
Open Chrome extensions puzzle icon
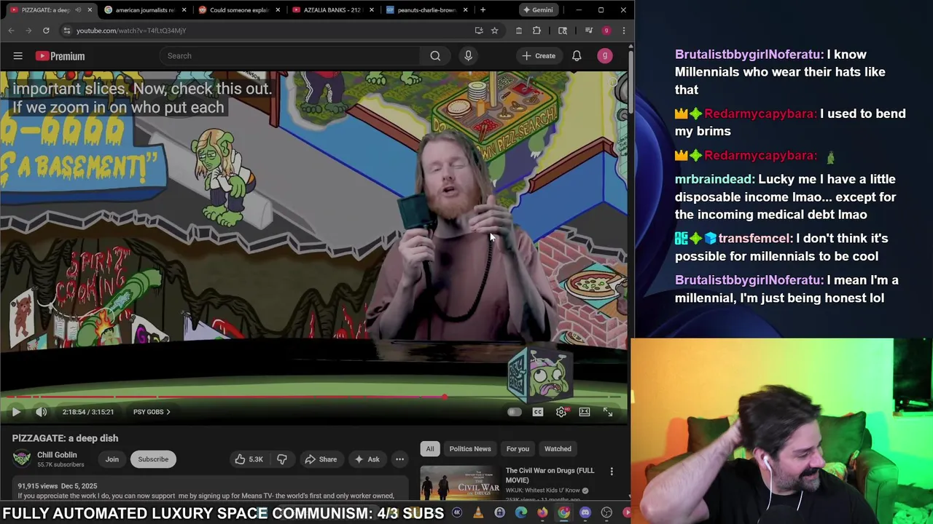[x=536, y=31]
